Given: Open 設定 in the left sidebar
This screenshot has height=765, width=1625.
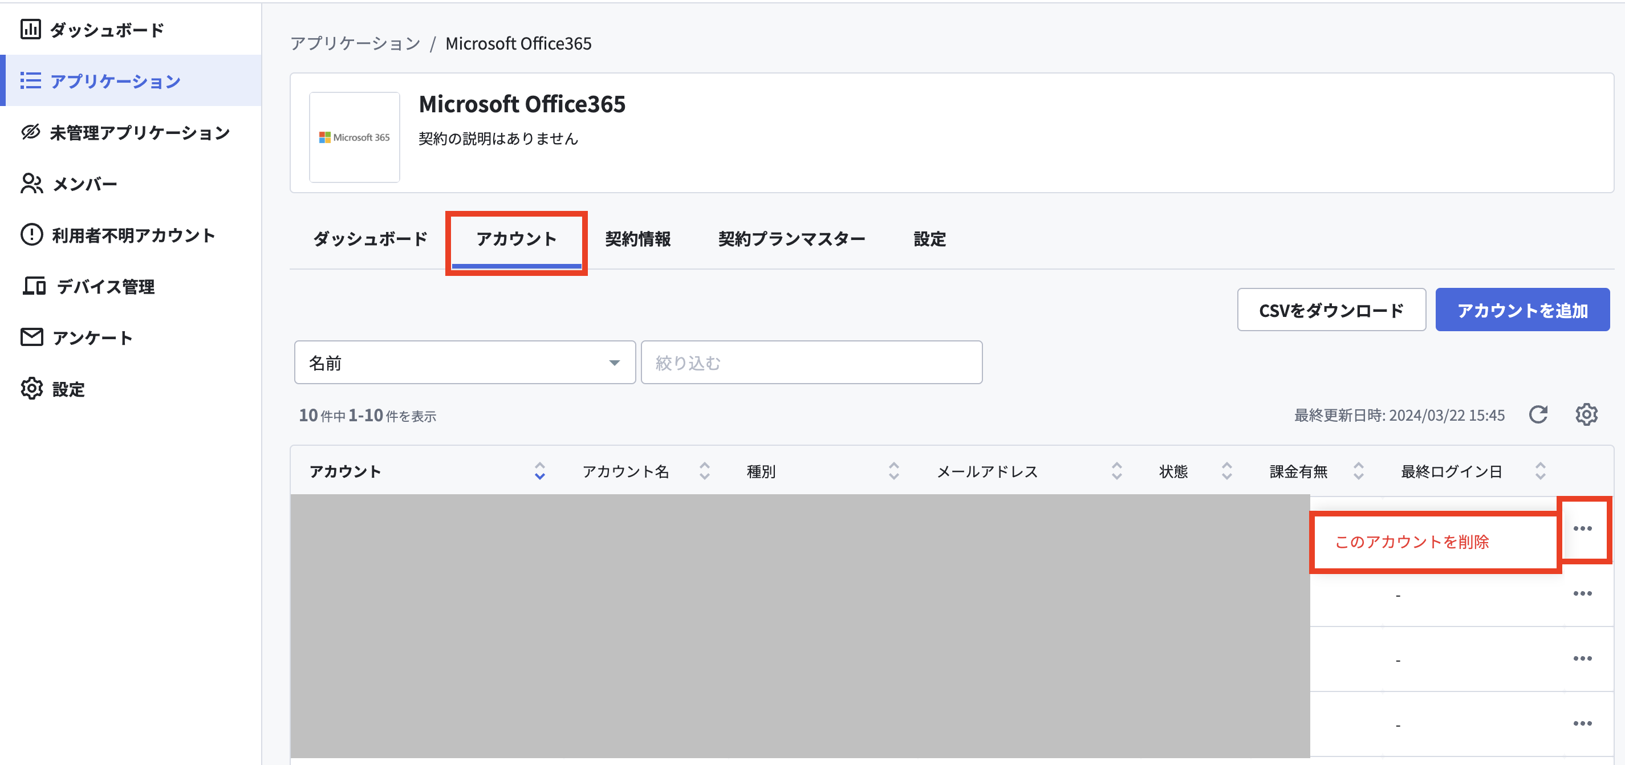Looking at the screenshot, I should click(131, 389).
